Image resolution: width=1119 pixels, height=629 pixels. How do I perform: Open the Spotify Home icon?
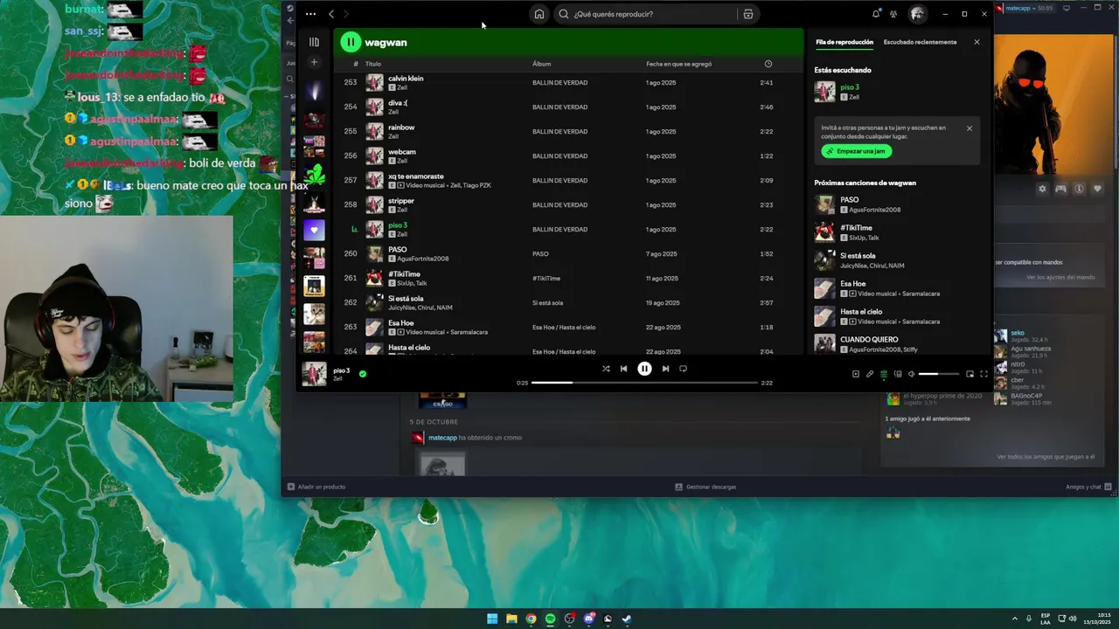coord(539,14)
